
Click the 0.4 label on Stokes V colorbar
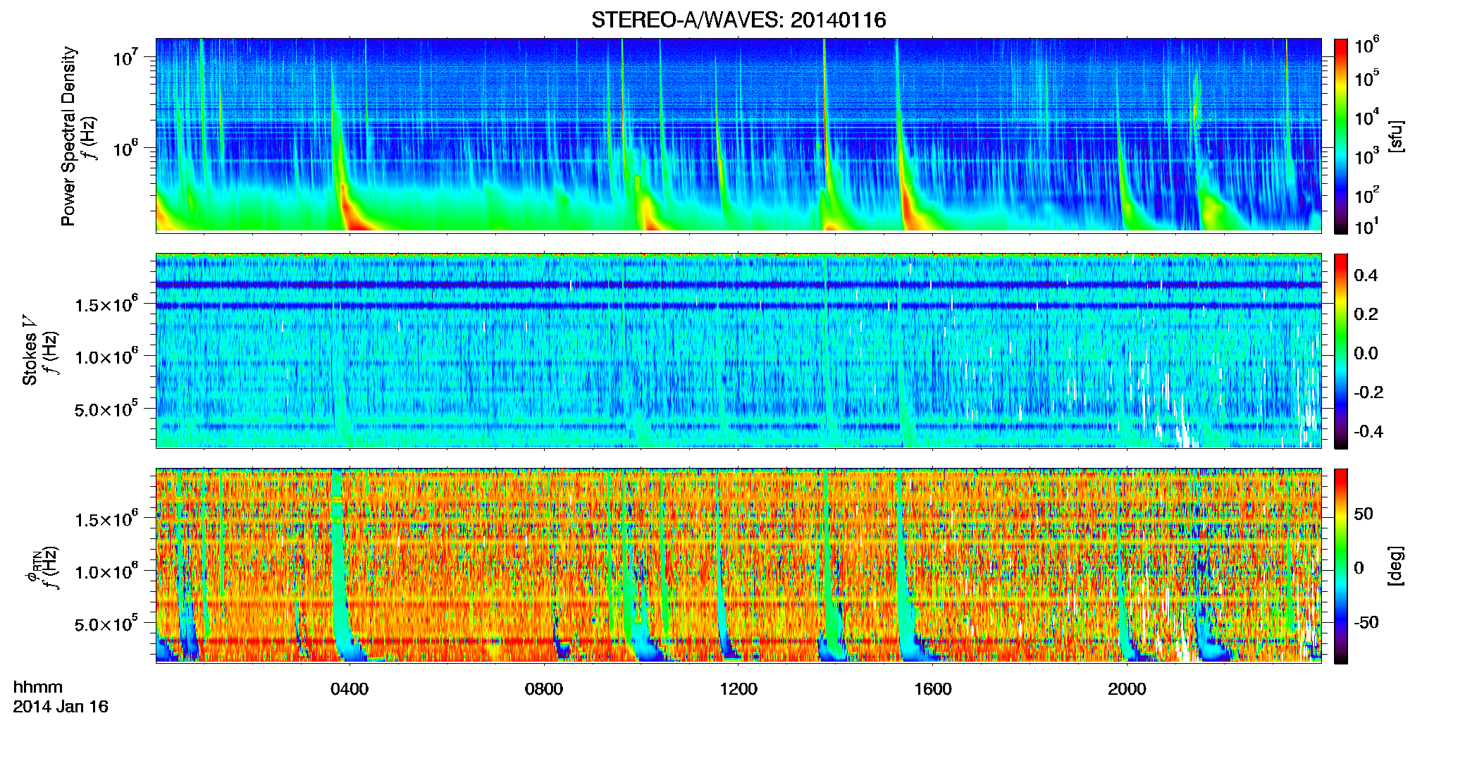(1366, 276)
